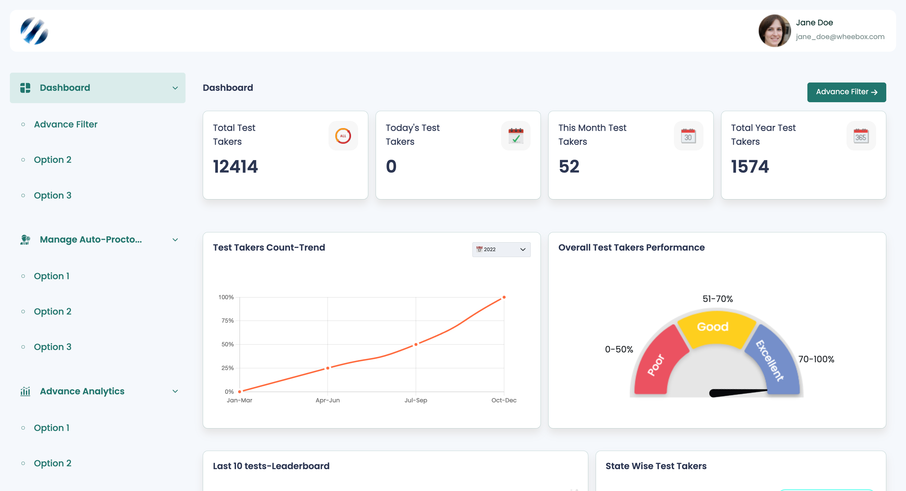
Task: Select Advance Filter in sidebar menu
Action: point(66,124)
